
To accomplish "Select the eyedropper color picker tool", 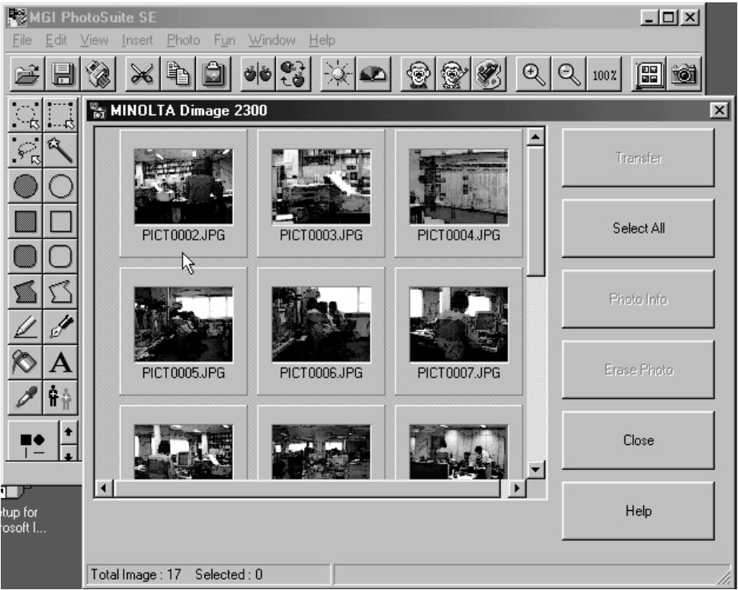I will tap(25, 397).
